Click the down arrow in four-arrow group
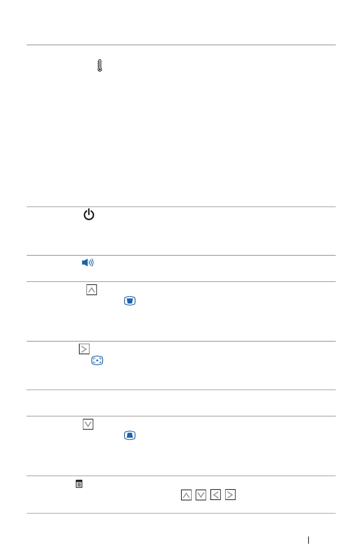 [201, 495]
